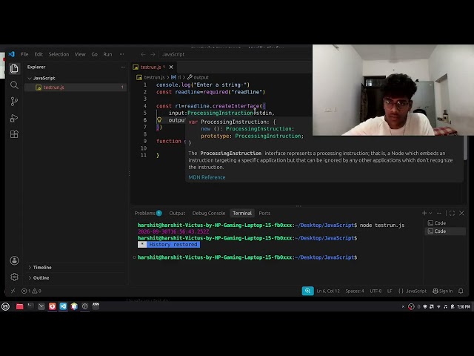
Task: Create a new terminal with plus icon
Action: 424,213
